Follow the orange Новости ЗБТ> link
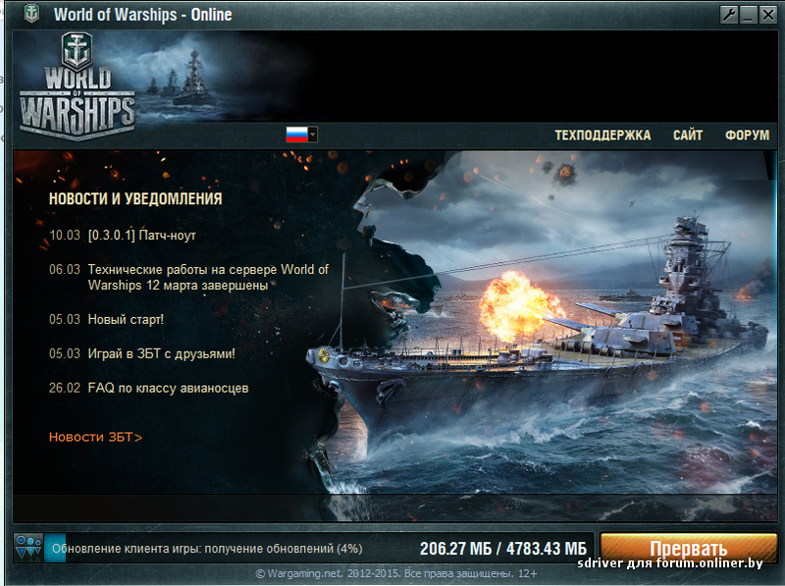 pos(95,437)
